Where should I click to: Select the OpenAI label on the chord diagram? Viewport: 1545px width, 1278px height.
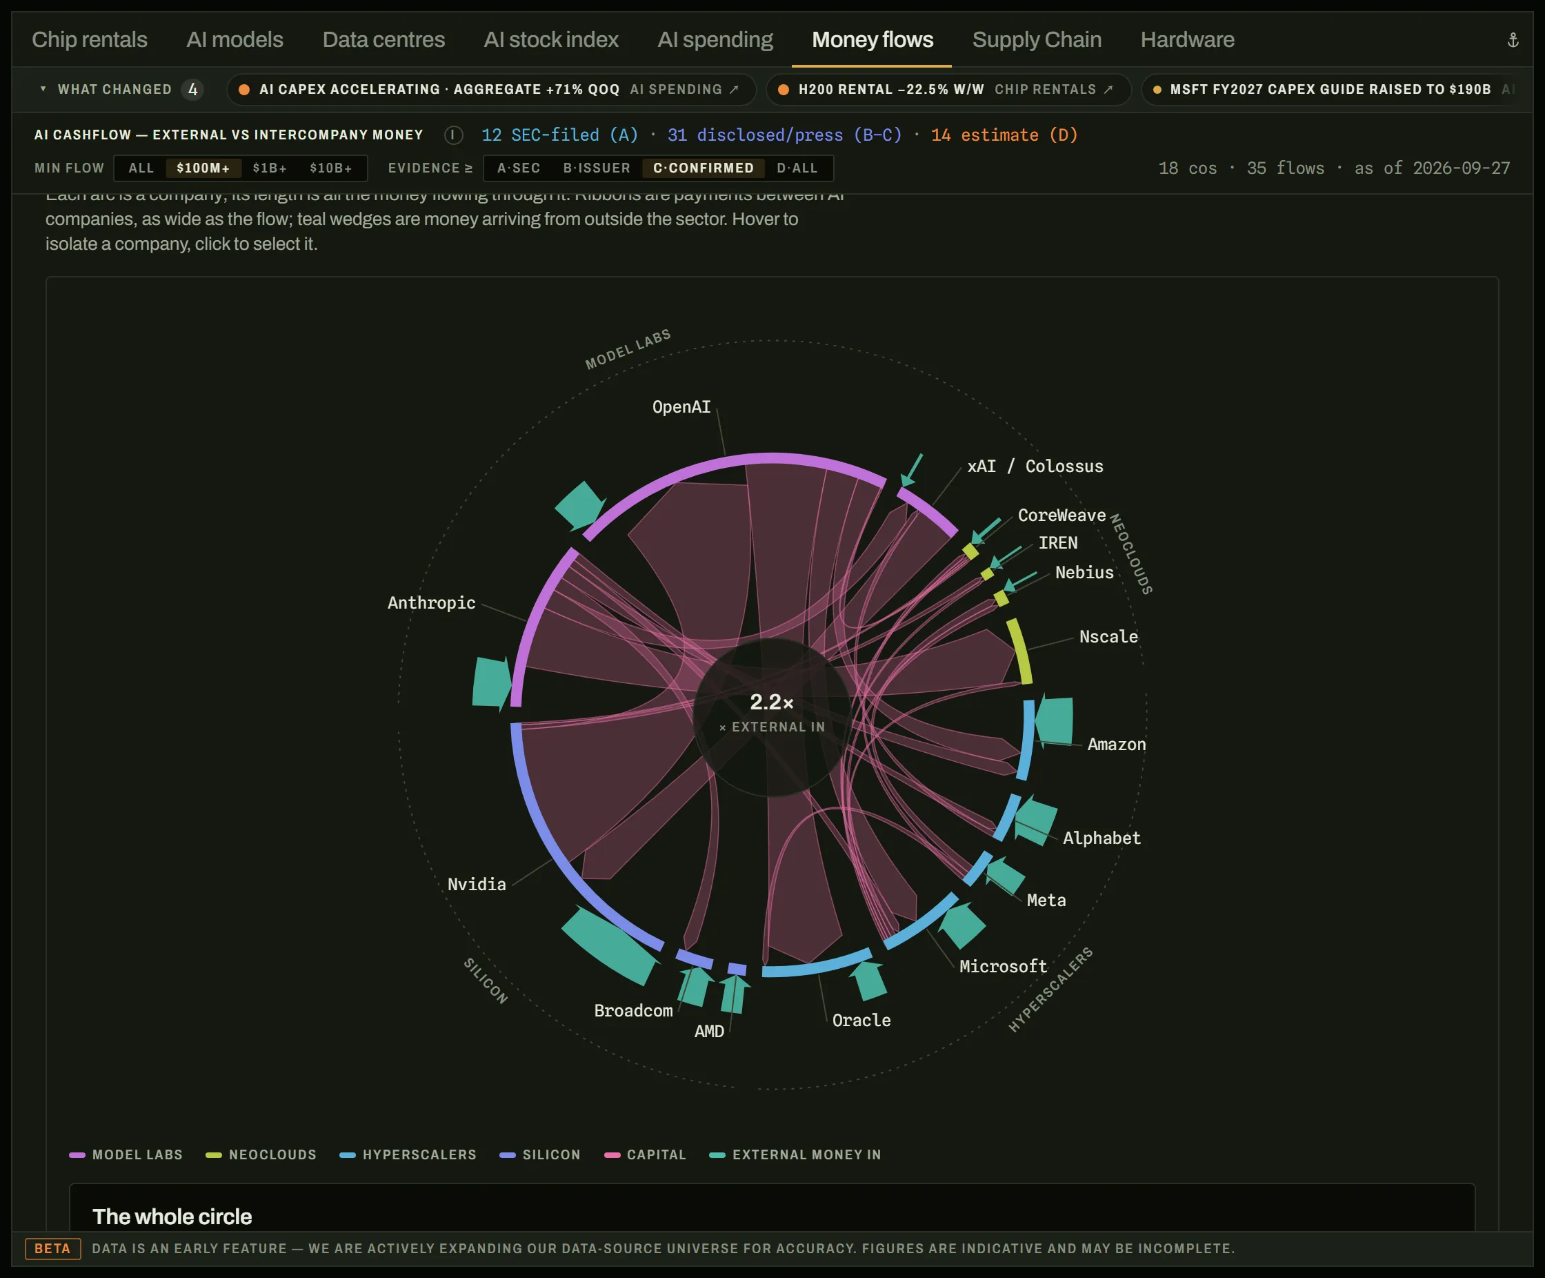tap(681, 407)
